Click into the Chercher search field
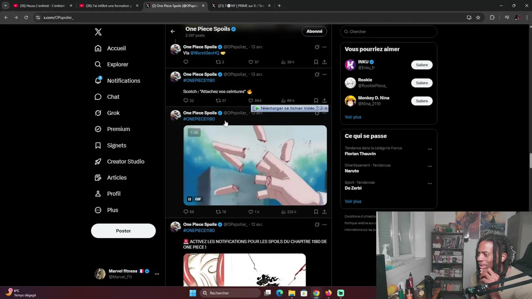532x299 pixels. [x=389, y=32]
